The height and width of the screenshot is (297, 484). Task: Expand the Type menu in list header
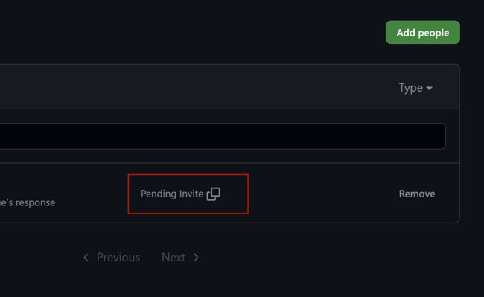(x=415, y=88)
